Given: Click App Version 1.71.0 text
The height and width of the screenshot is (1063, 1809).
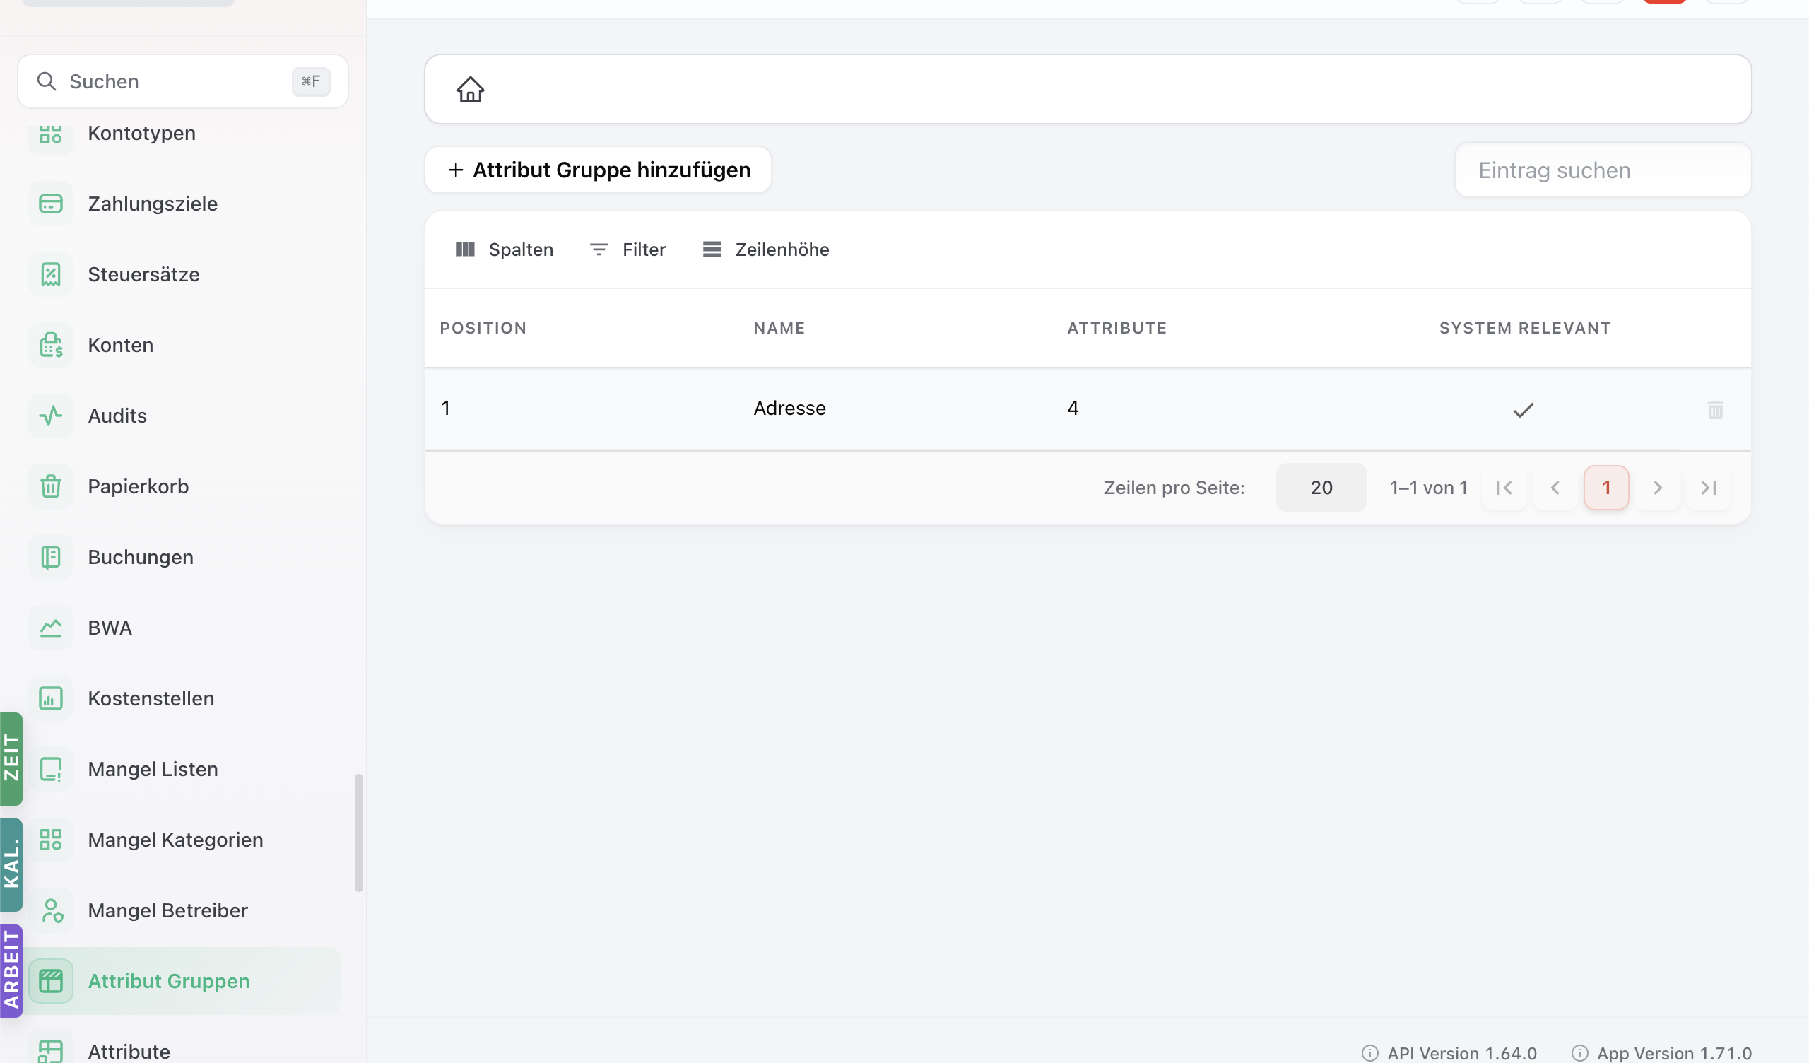Looking at the screenshot, I should tap(1674, 1053).
